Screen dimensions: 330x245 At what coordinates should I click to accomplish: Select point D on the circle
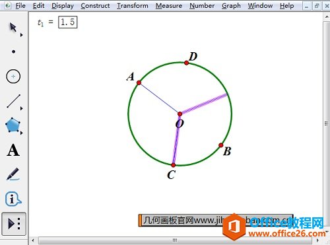point(187,63)
